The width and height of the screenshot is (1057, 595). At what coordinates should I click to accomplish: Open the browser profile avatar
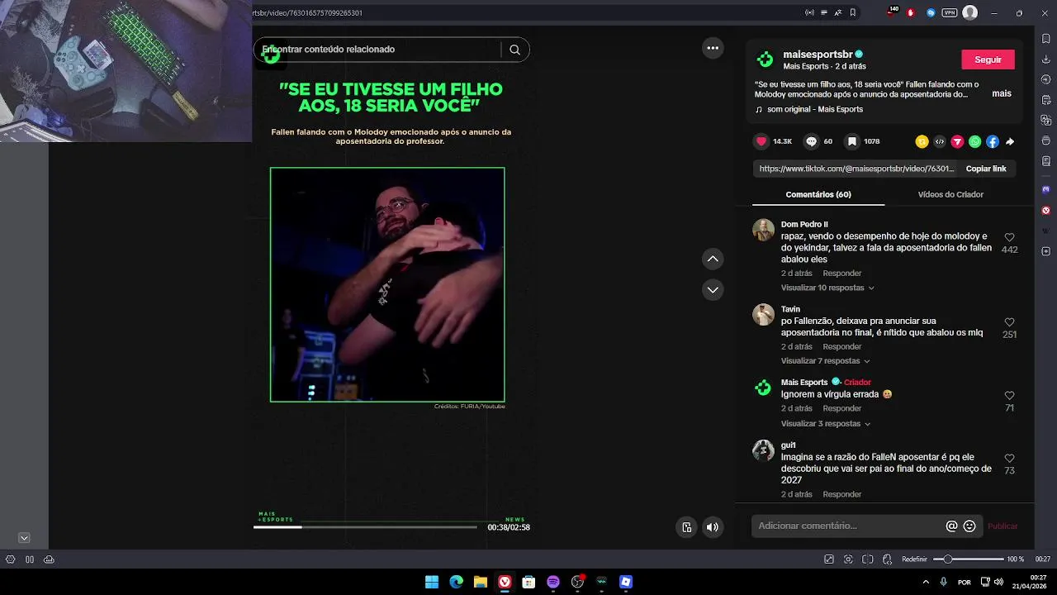(970, 12)
